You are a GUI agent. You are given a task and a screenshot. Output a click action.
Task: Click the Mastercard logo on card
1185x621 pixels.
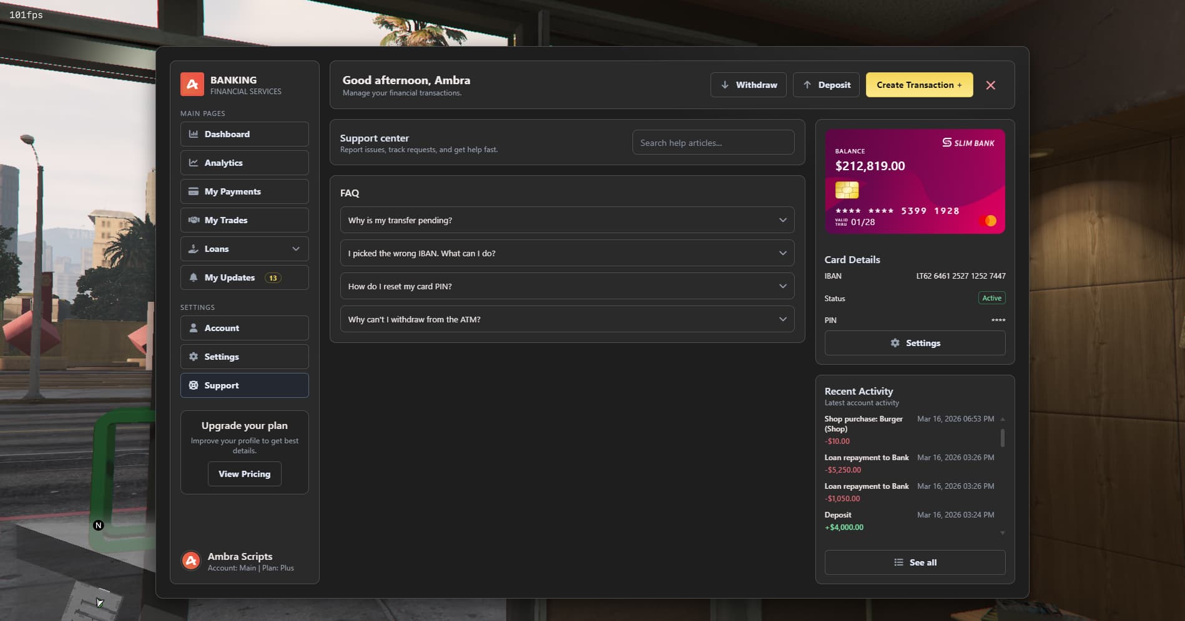988,221
